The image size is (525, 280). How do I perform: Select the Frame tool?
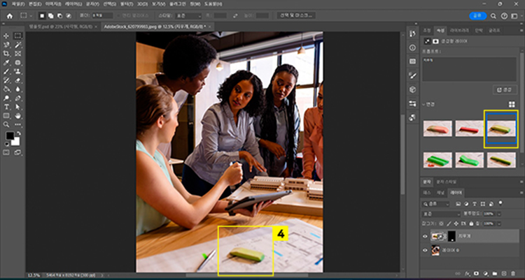tap(17, 54)
